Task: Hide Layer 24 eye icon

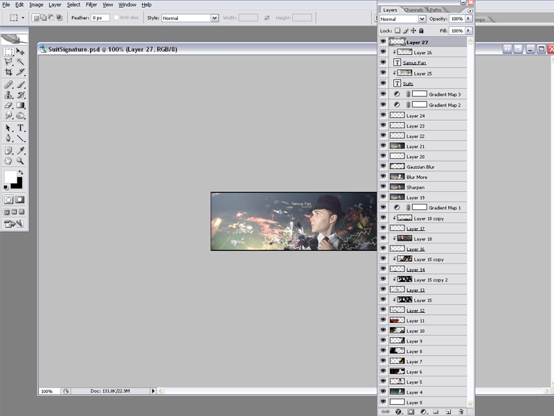Action: coord(383,115)
